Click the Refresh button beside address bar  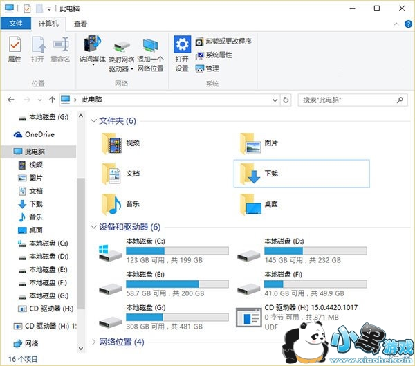[286, 100]
